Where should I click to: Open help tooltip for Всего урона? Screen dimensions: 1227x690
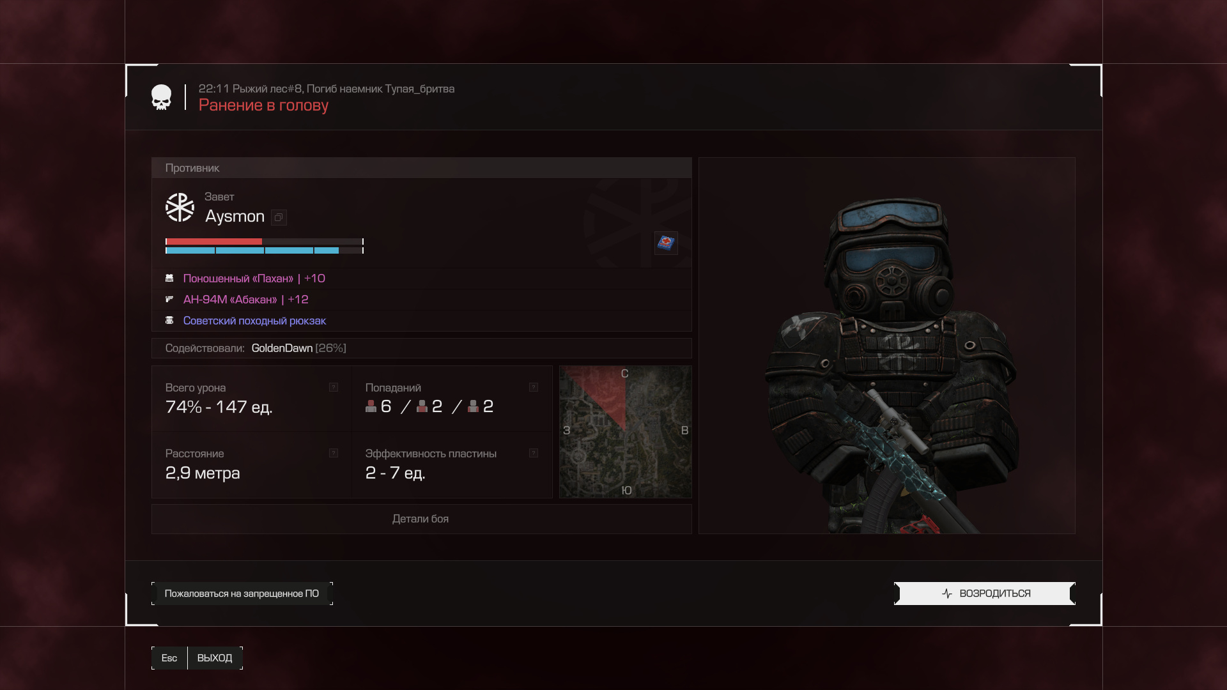[334, 387]
